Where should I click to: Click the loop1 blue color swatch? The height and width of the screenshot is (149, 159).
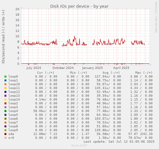point(5,80)
